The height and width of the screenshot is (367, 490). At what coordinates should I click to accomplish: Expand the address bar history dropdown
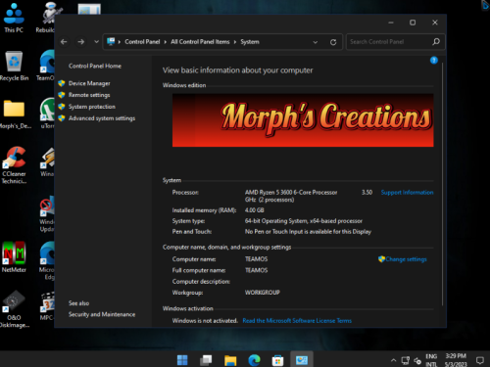316,42
